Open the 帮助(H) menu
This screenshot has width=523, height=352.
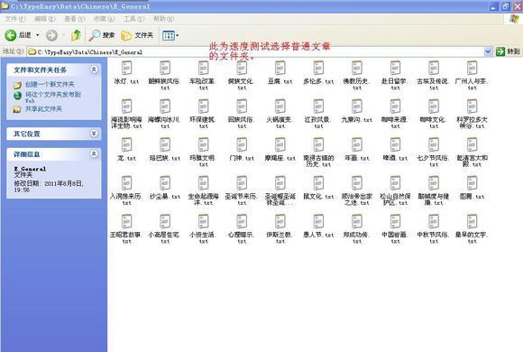pyautogui.click(x=163, y=19)
